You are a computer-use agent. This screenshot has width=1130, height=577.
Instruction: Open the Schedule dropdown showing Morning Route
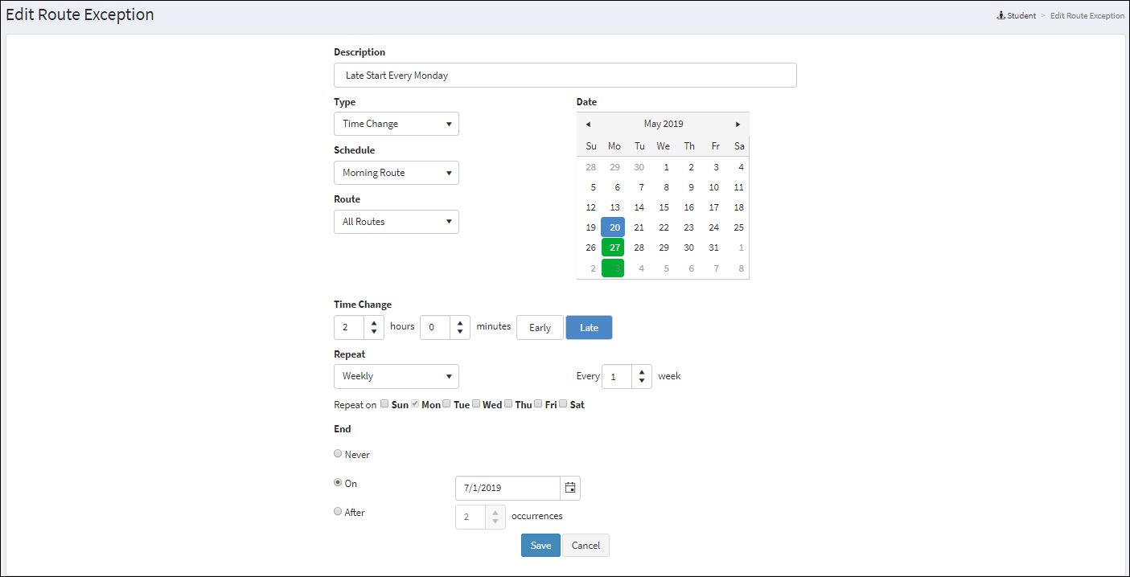click(x=396, y=172)
